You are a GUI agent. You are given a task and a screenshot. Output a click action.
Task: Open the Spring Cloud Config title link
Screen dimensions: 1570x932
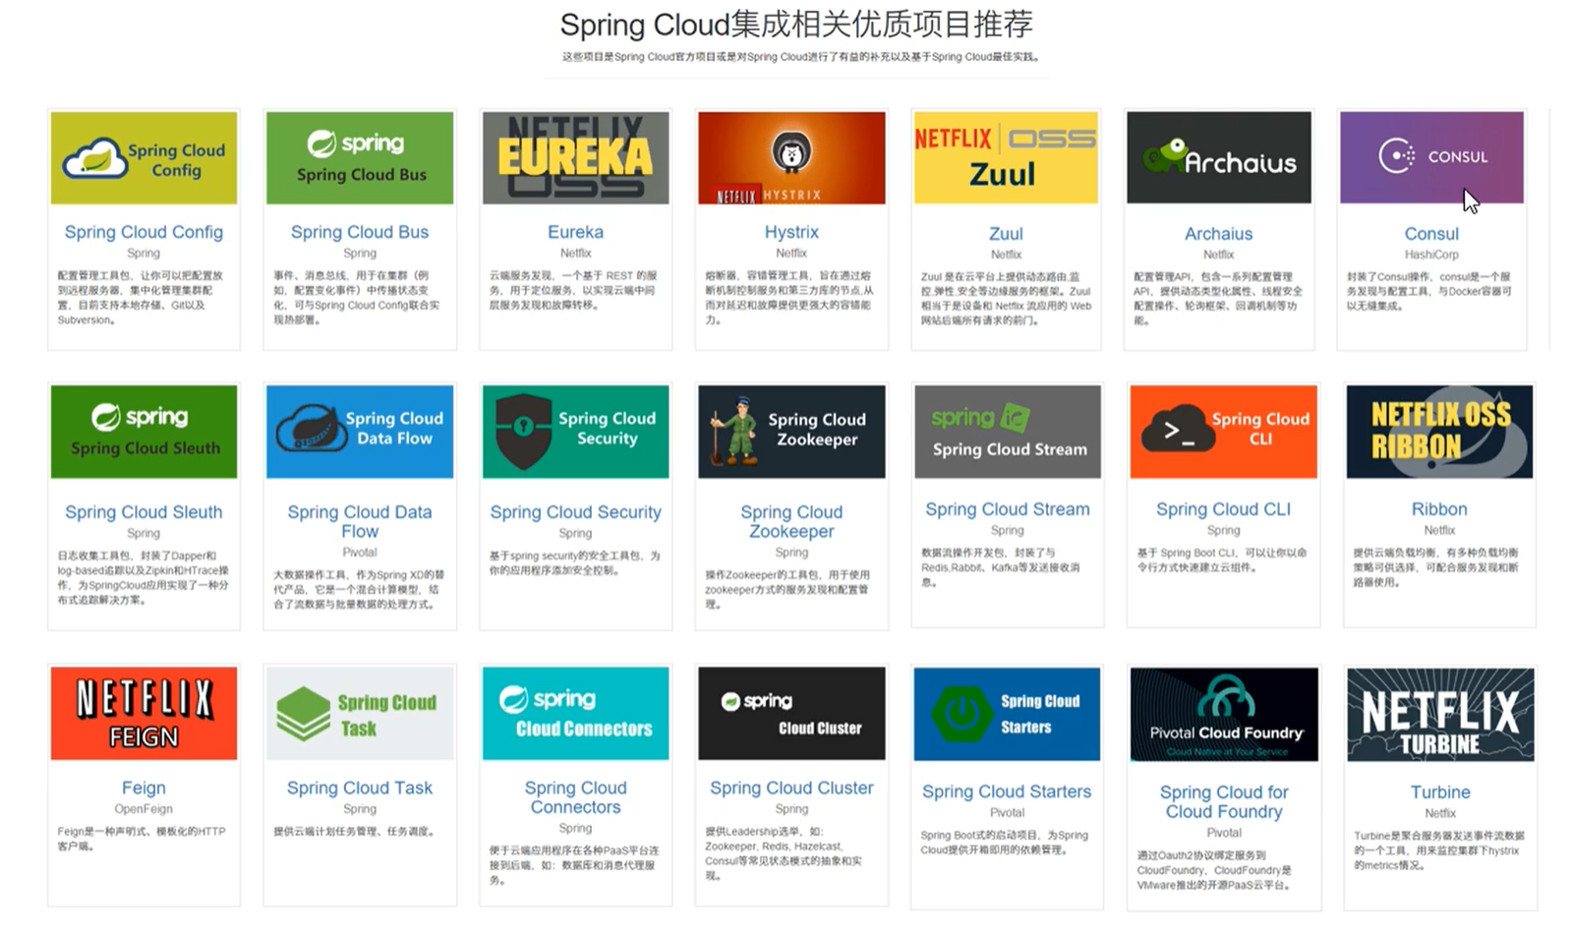tap(144, 232)
